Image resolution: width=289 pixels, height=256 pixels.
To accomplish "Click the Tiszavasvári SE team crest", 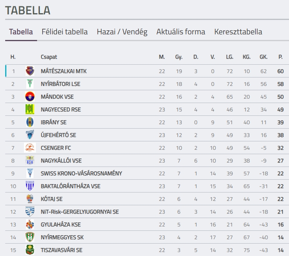I will pos(30,250).
